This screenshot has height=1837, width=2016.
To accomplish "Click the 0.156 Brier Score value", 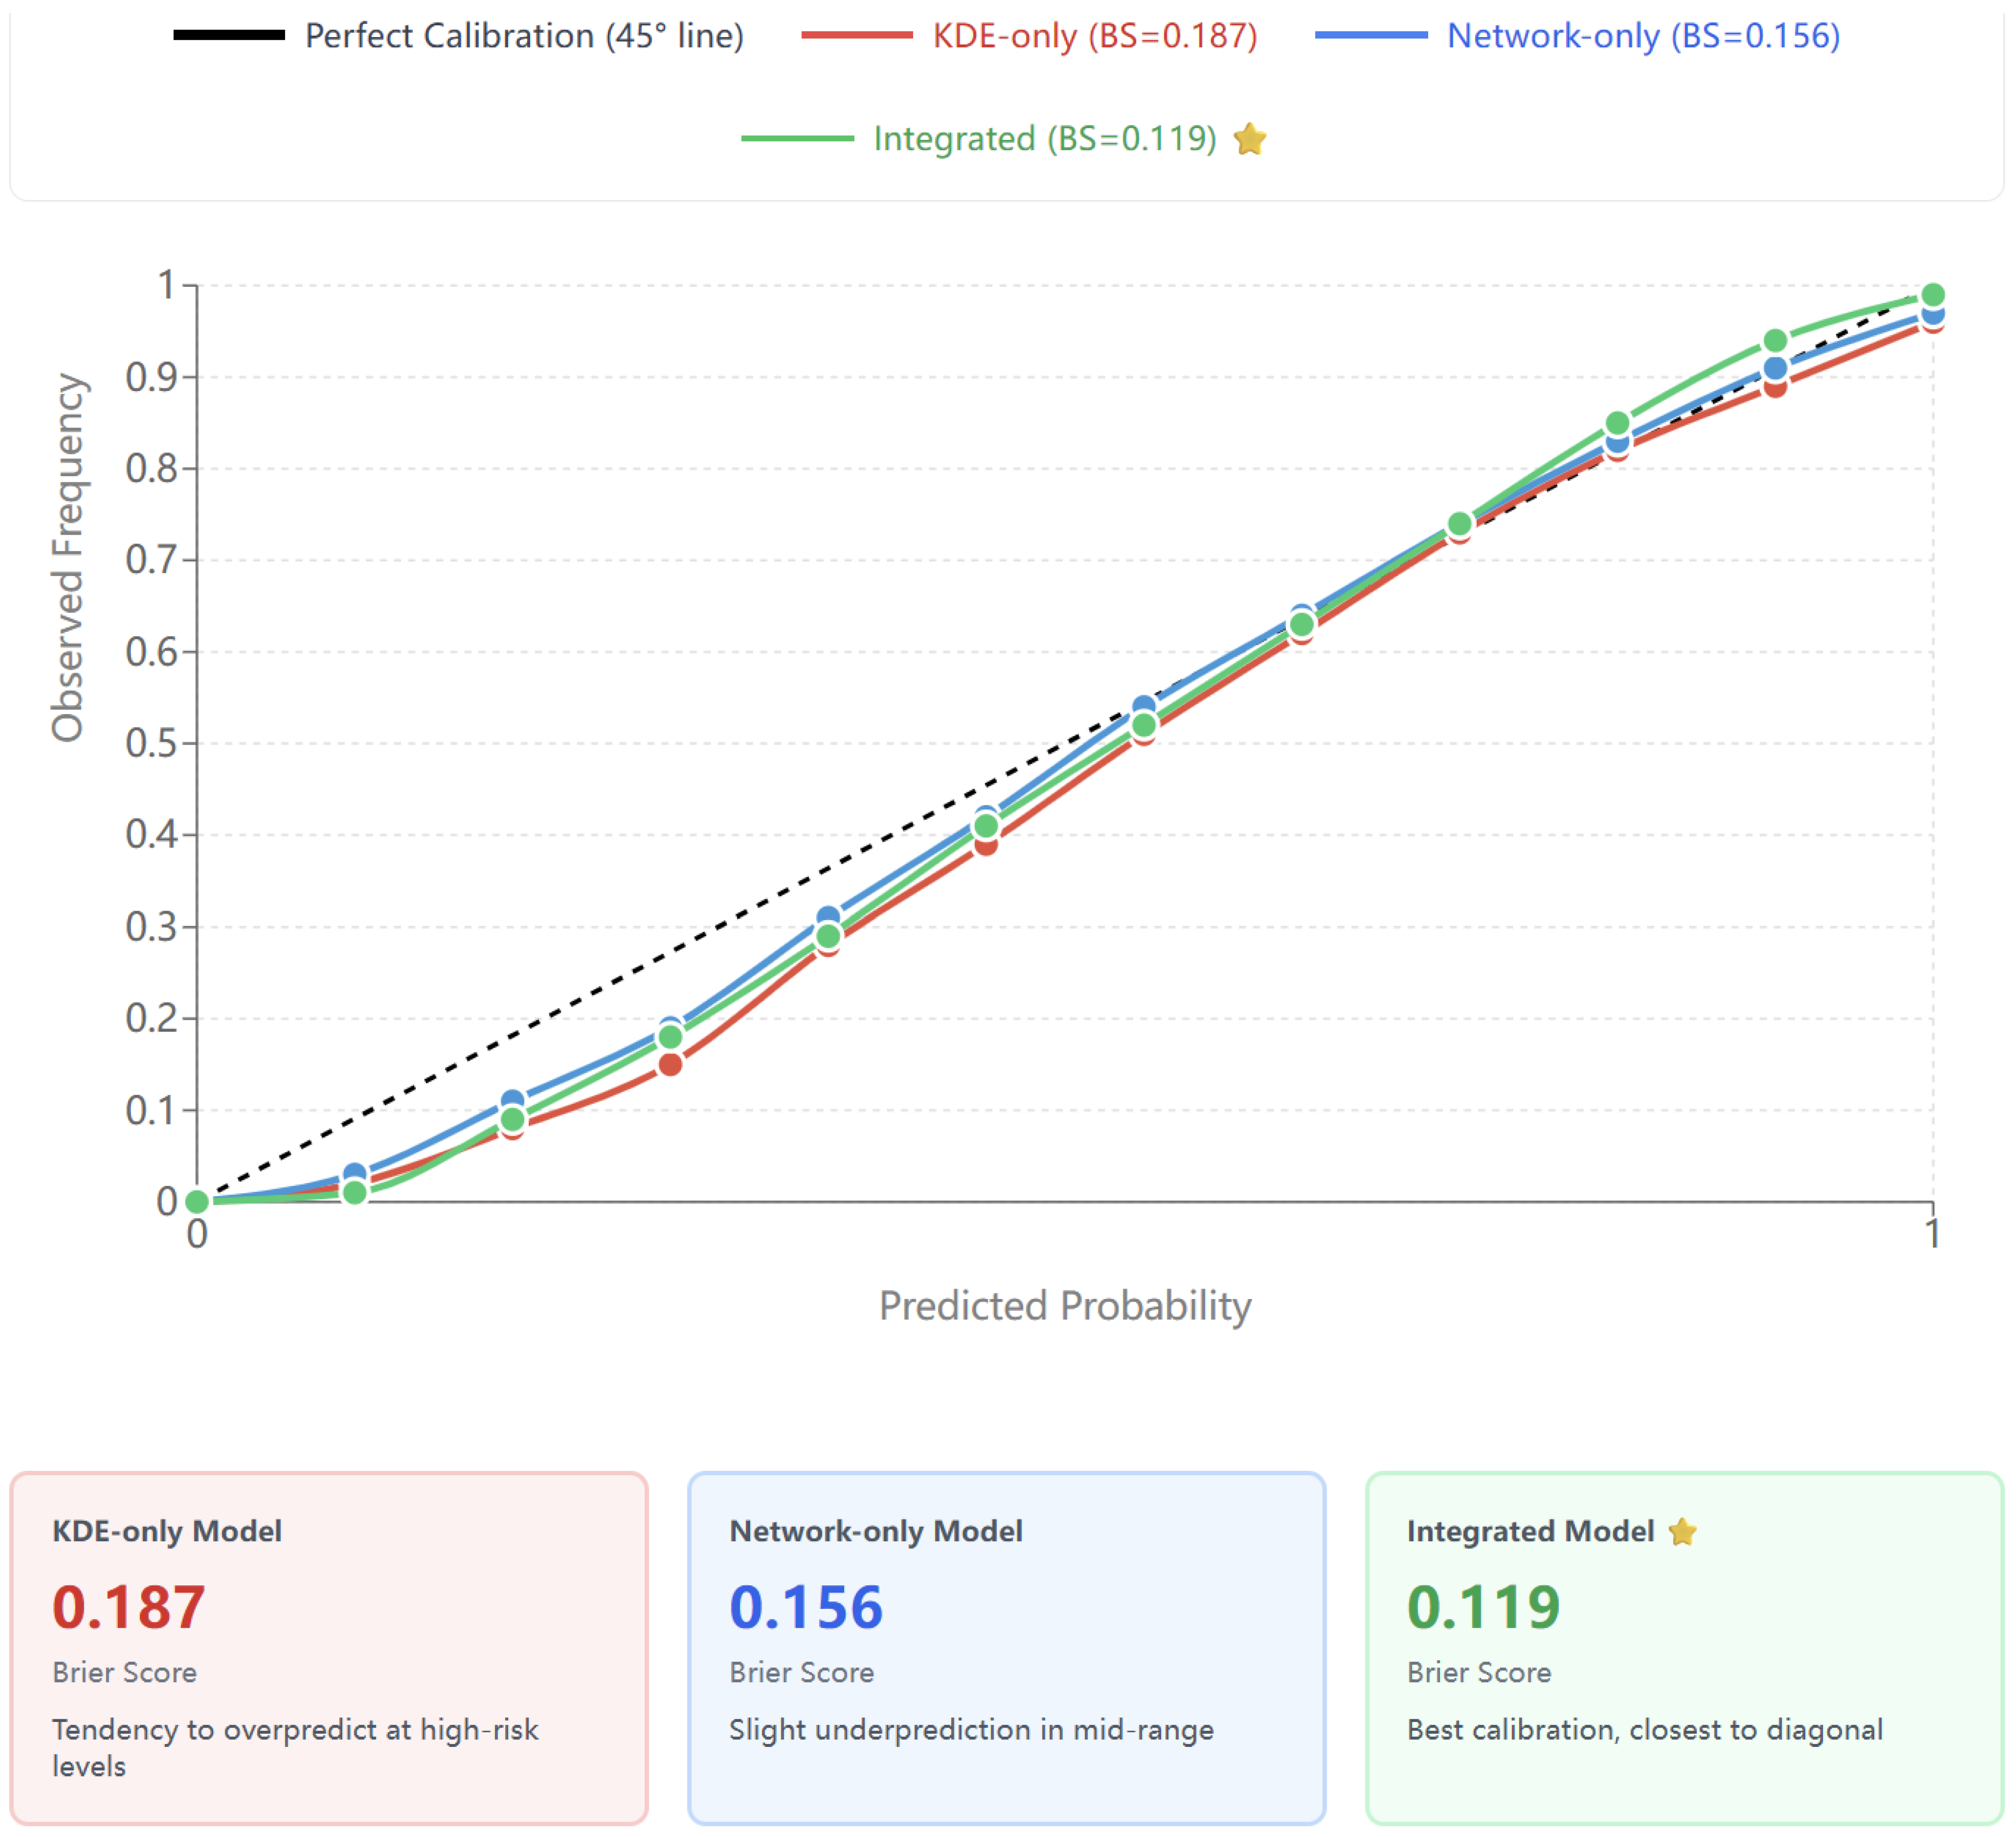I will pos(806,1607).
